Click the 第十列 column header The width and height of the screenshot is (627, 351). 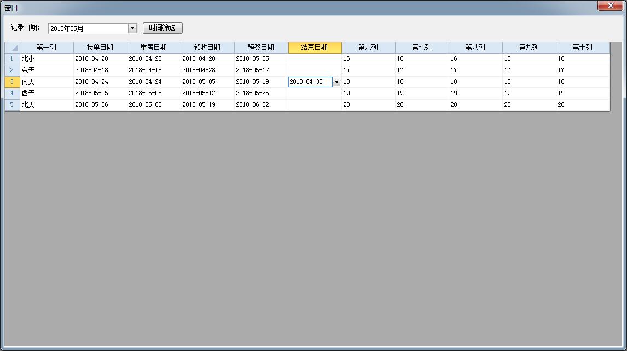[583, 48]
